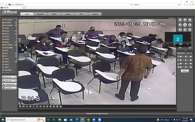Toggle R.07-PAPUA channel camera icon
This screenshot has height=122, width=195.
click(x=3, y=45)
